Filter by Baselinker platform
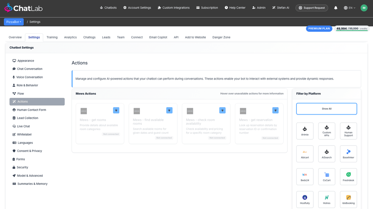373x209 pixels. tap(348, 154)
